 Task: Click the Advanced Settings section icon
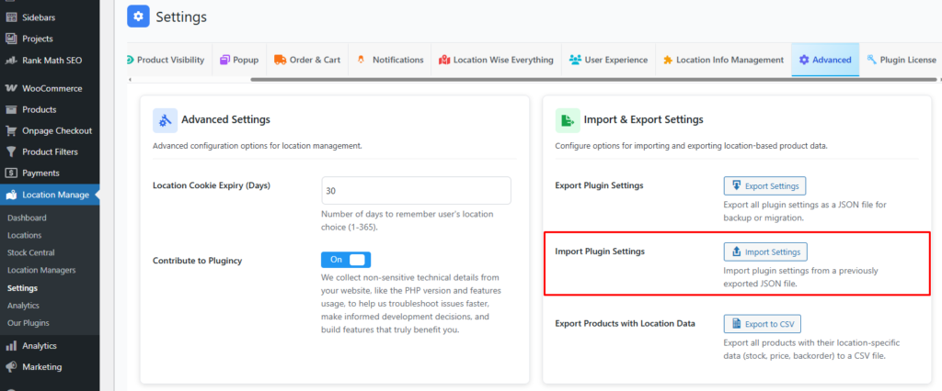(165, 120)
